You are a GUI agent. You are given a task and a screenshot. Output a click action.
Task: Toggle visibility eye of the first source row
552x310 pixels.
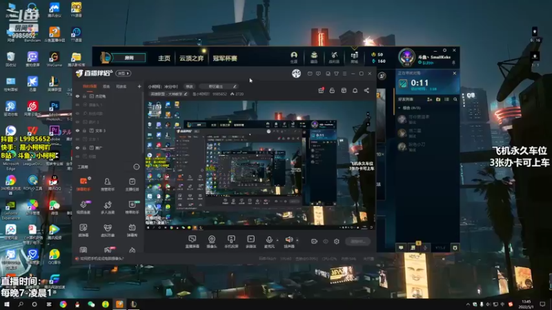click(77, 96)
